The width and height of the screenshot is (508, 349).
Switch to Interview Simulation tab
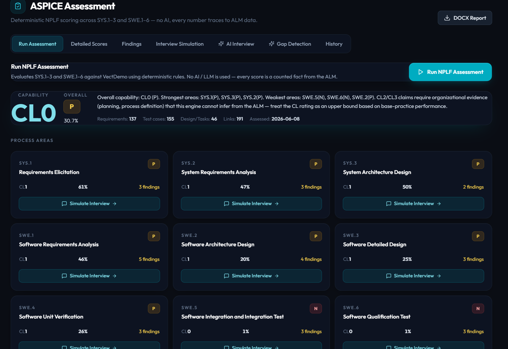180,44
